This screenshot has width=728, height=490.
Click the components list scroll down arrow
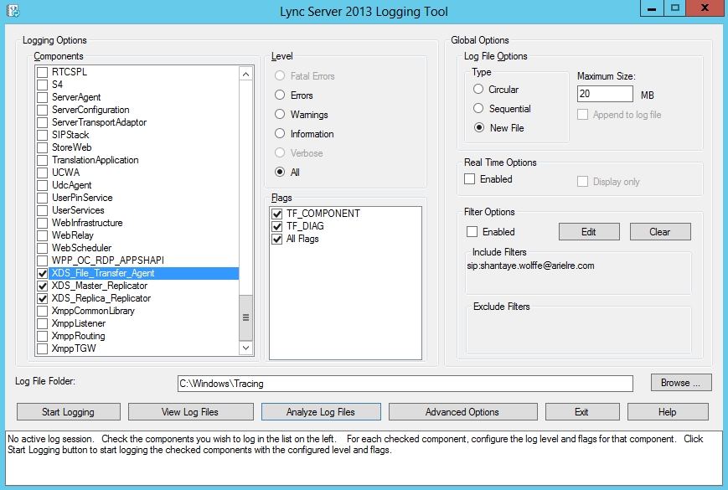pyautogui.click(x=245, y=348)
